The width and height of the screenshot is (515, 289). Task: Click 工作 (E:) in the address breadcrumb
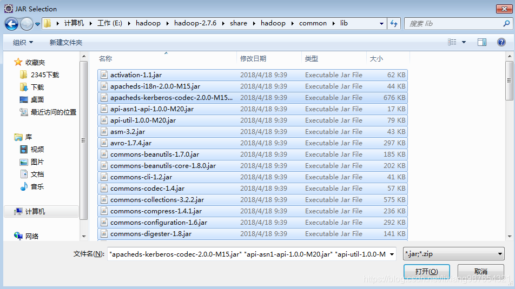(110, 23)
